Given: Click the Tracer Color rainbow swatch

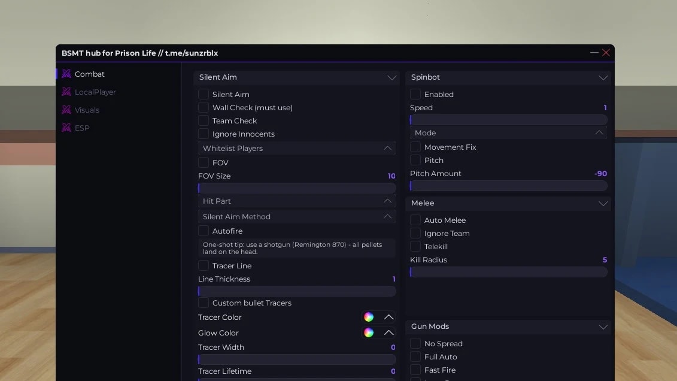Looking at the screenshot, I should click(369, 317).
